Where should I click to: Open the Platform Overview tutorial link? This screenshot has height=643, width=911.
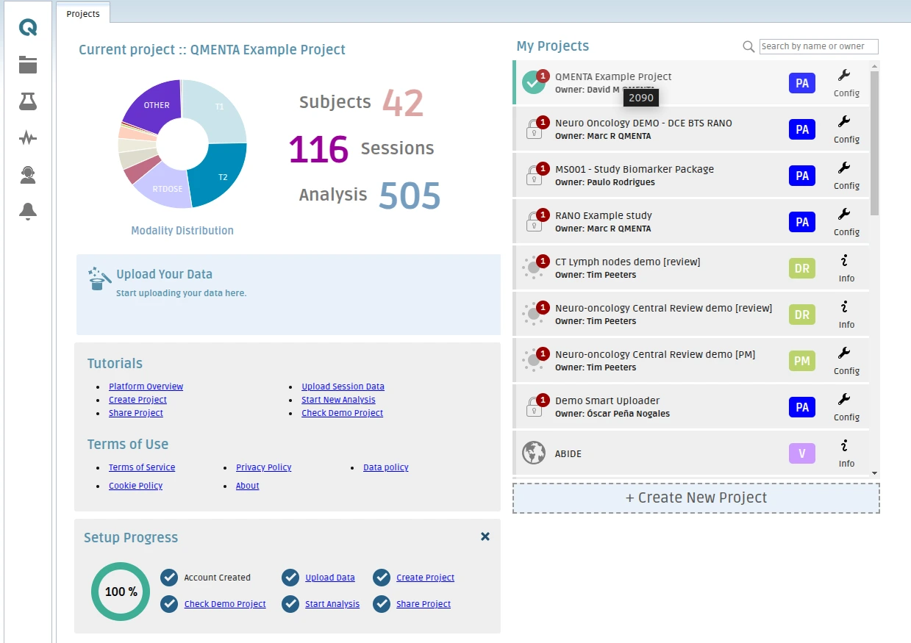click(x=146, y=387)
